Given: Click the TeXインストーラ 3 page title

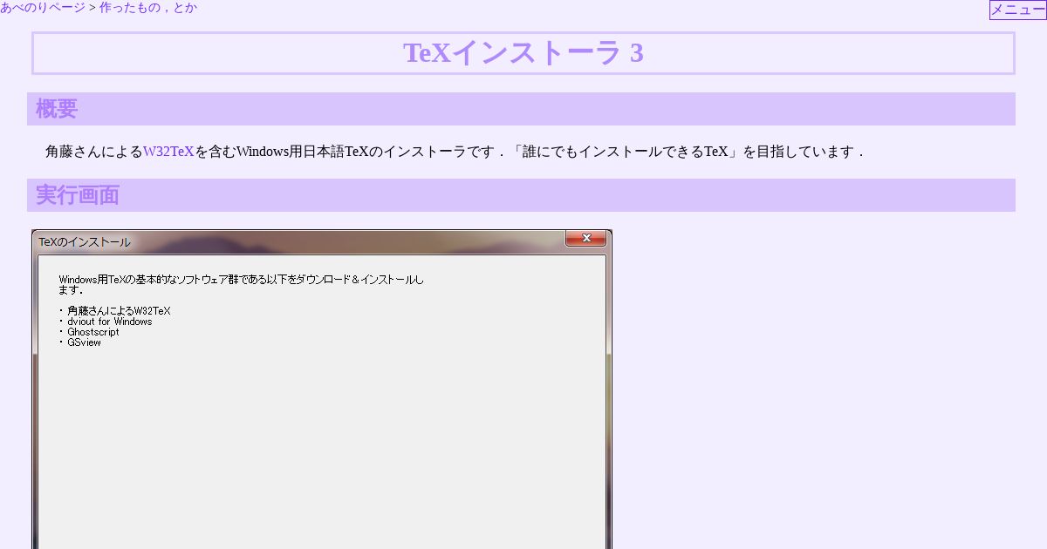Looking at the screenshot, I should (523, 53).
